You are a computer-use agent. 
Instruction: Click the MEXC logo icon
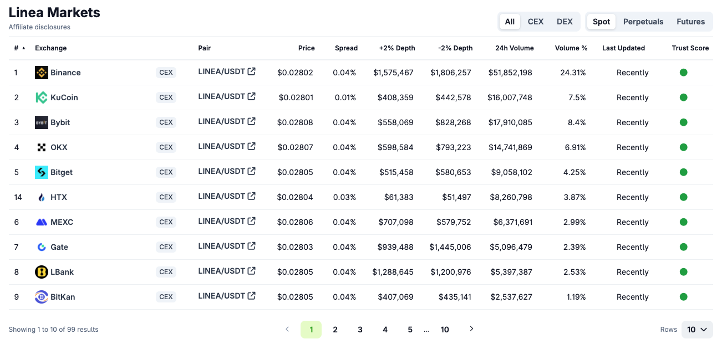[42, 222]
